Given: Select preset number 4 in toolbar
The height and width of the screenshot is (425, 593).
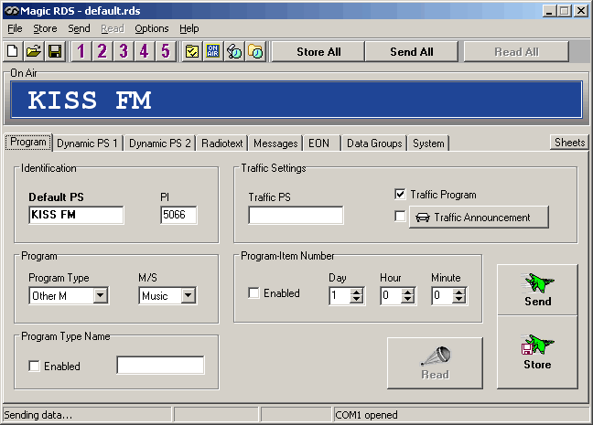Looking at the screenshot, I should tap(144, 51).
